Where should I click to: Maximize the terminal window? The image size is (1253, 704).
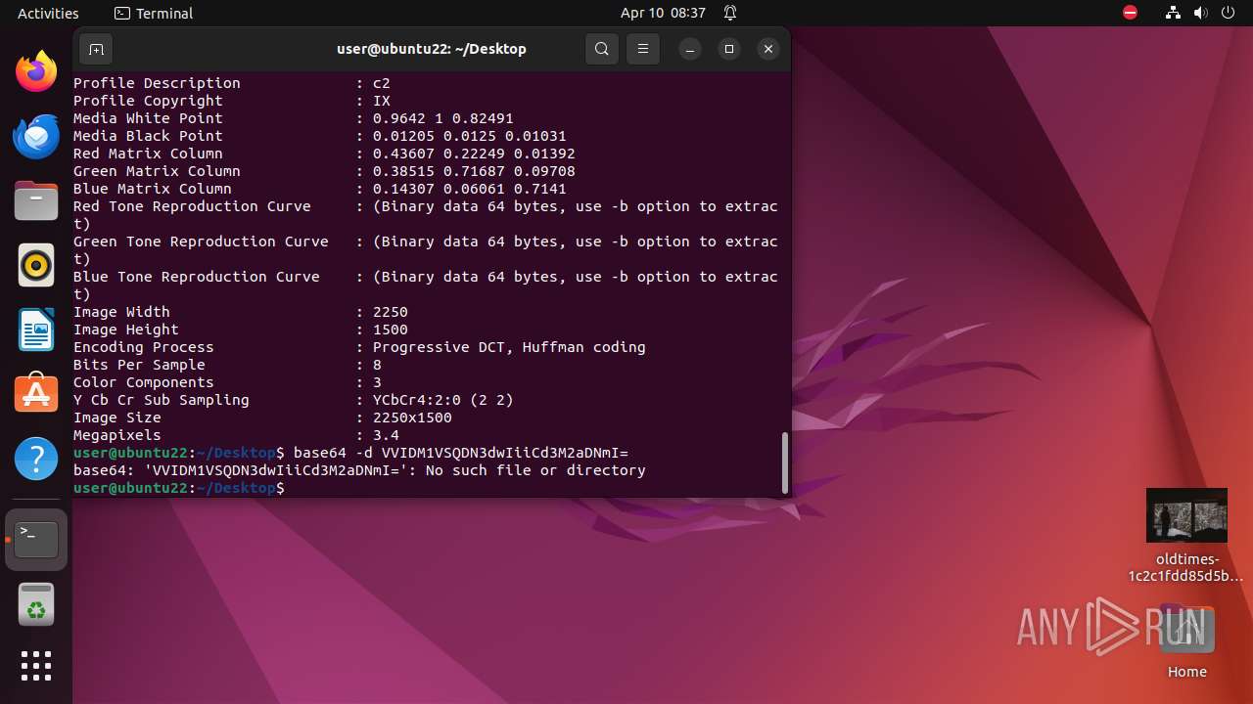(x=729, y=49)
